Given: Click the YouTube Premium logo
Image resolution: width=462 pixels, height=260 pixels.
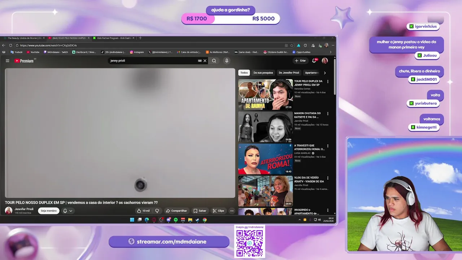Looking at the screenshot, I should pos(24,61).
